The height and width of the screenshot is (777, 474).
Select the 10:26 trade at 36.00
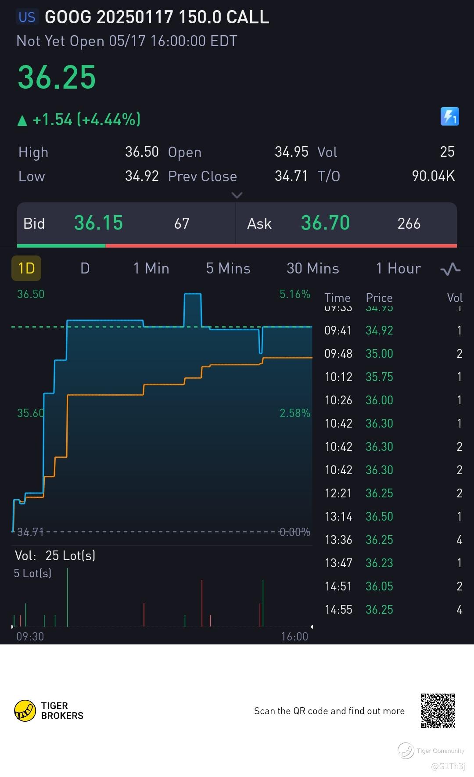(x=394, y=400)
